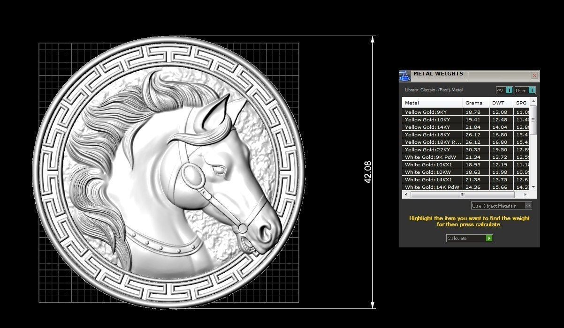Image resolution: width=564 pixels, height=328 pixels.
Task: Click the horizontal scrollbar thumb
Action: tap(462, 194)
